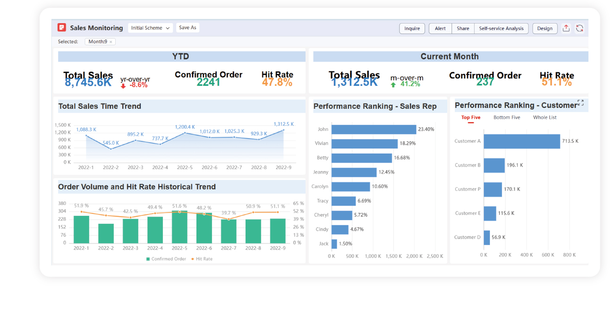Click the green m-over-m up arrow
The width and height of the screenshot is (614, 311).
[x=393, y=85]
